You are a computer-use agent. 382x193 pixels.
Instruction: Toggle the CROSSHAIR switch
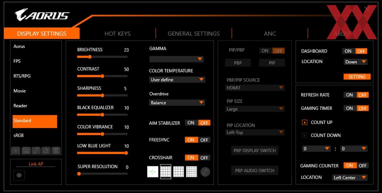[x=197, y=158]
